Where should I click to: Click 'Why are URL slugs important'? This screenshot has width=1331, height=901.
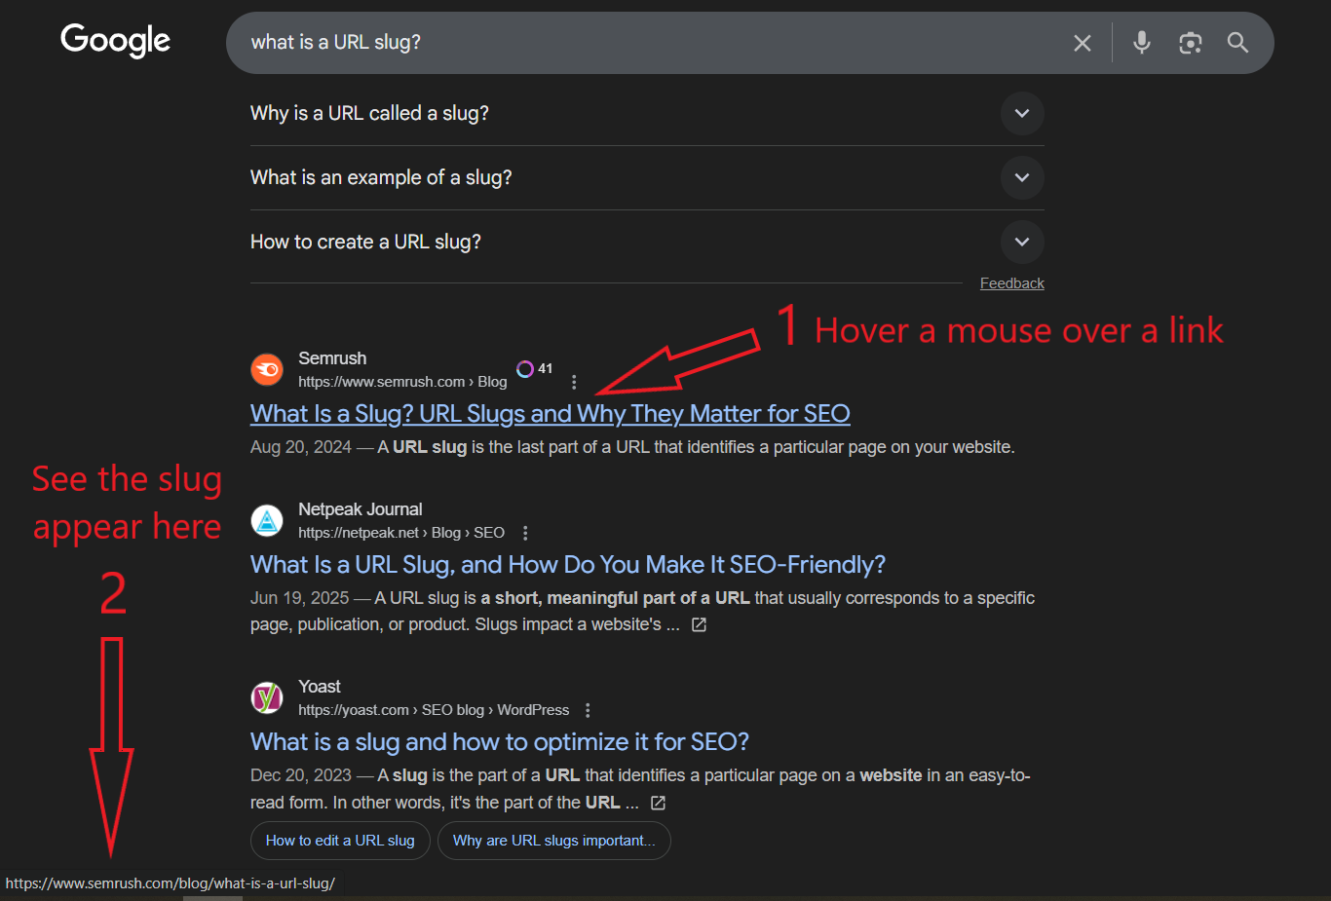pos(553,840)
